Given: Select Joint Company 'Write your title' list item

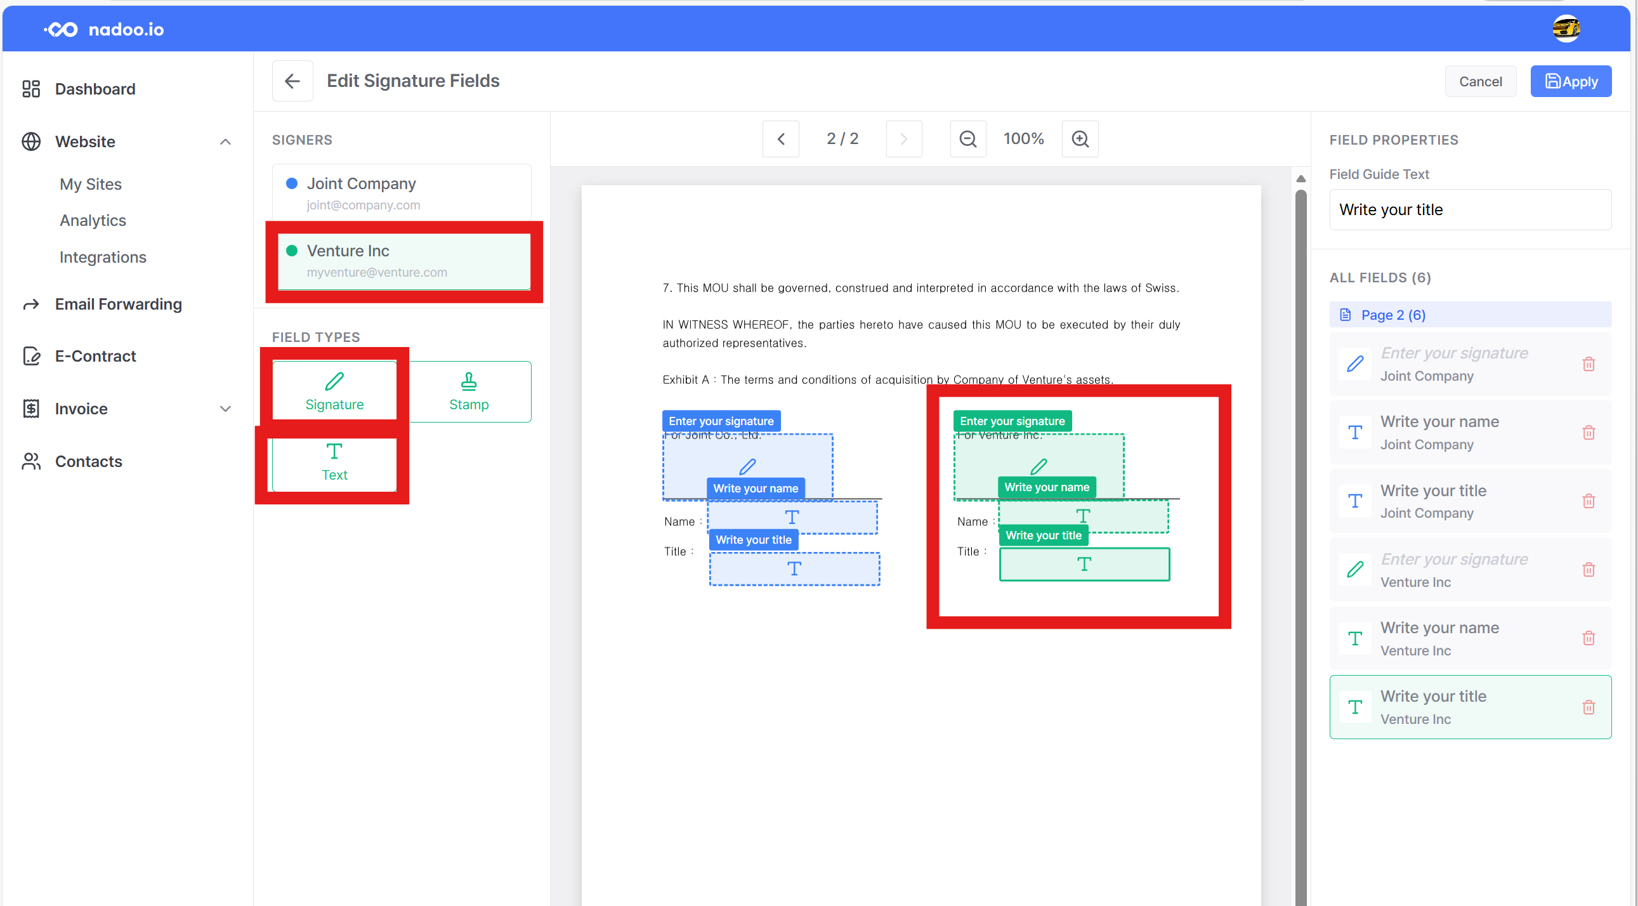Looking at the screenshot, I should tap(1470, 502).
